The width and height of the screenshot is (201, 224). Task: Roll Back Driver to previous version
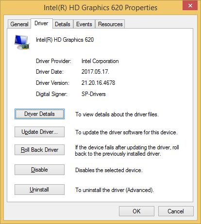tap(39, 150)
